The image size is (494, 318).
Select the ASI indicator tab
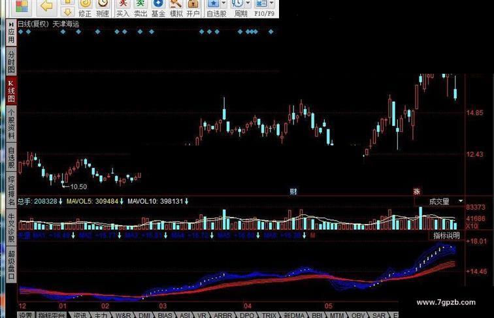click(x=185, y=315)
